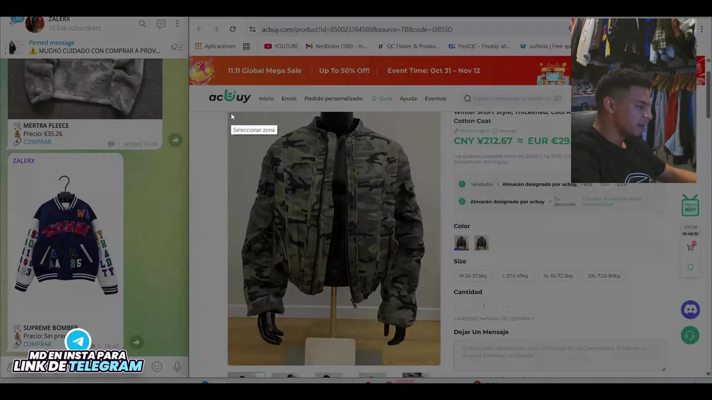
Task: Reload the browser page
Action: point(233,29)
